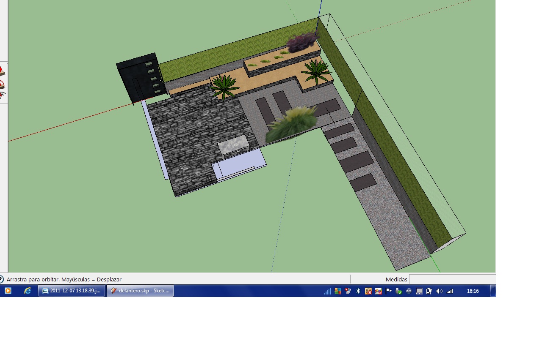Screen dimensions: 542x338
Task: Click the picture tray icon with red X
Action: click(x=379, y=291)
